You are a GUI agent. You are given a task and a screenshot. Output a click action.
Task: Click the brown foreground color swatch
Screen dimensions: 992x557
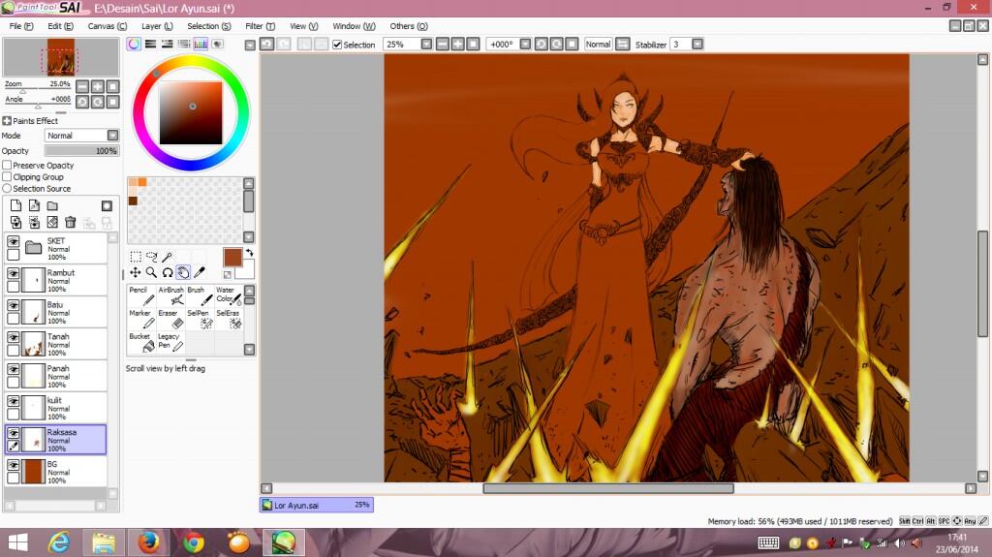click(x=232, y=258)
